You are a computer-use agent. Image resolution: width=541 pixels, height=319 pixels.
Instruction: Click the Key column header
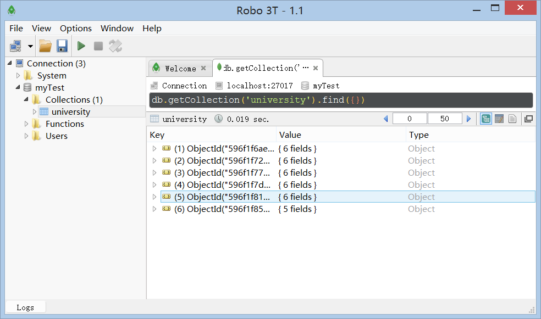point(212,135)
